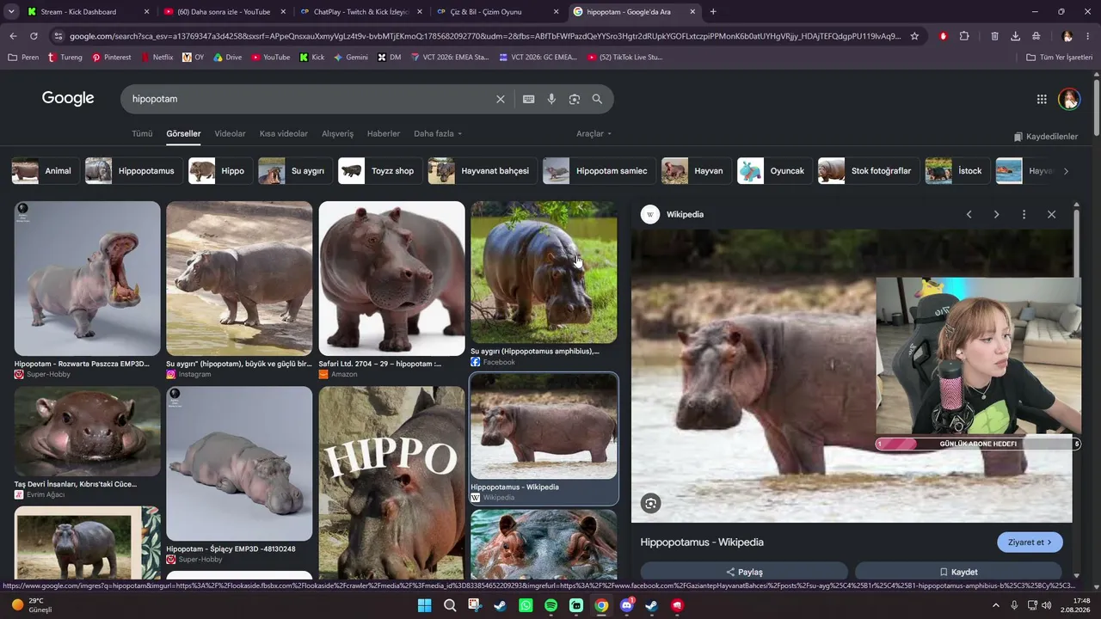Open the Pinterest bookmark
Screen dimensions: 1101x619
[x=111, y=58]
